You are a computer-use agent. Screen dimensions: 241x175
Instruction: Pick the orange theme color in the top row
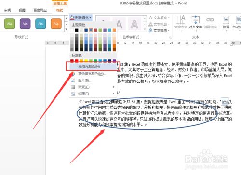[114, 30]
